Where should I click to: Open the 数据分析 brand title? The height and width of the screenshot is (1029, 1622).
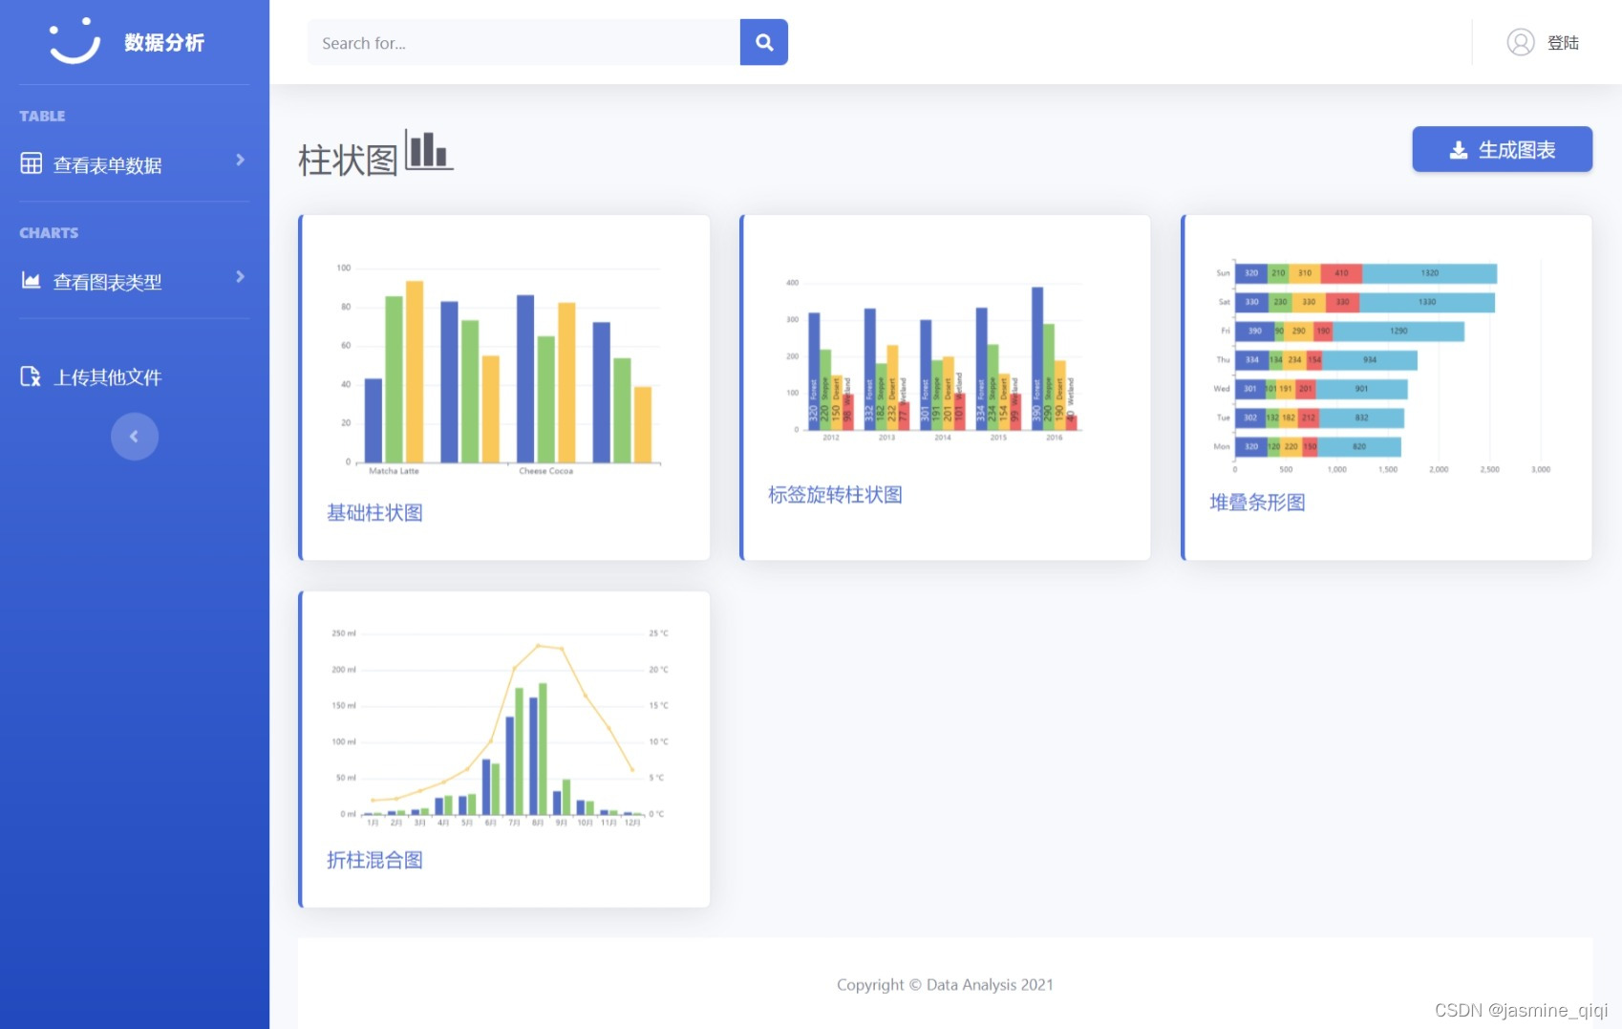click(x=164, y=42)
